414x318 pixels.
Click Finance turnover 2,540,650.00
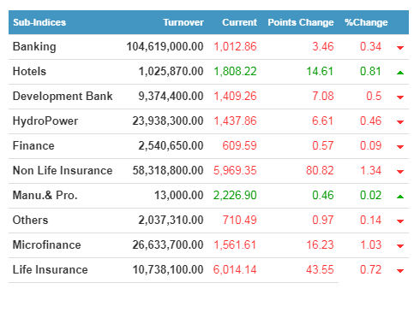point(171,146)
